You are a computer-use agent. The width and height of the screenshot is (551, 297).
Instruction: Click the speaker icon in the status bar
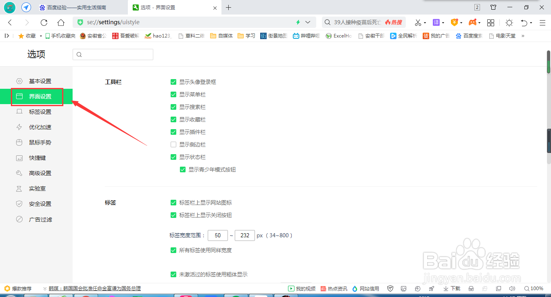pos(512,288)
